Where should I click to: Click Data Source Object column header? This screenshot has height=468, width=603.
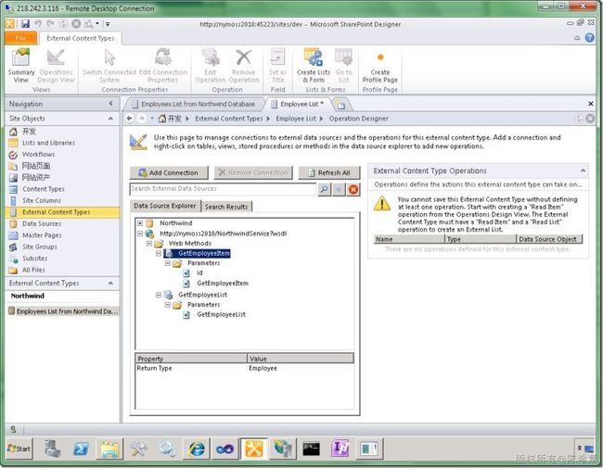point(549,239)
